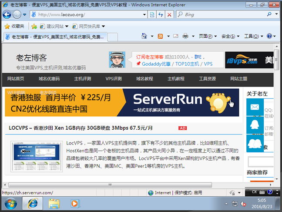282x212 pixels.
Task: Click the single QQ penguin icon
Action: click(x=255, y=125)
